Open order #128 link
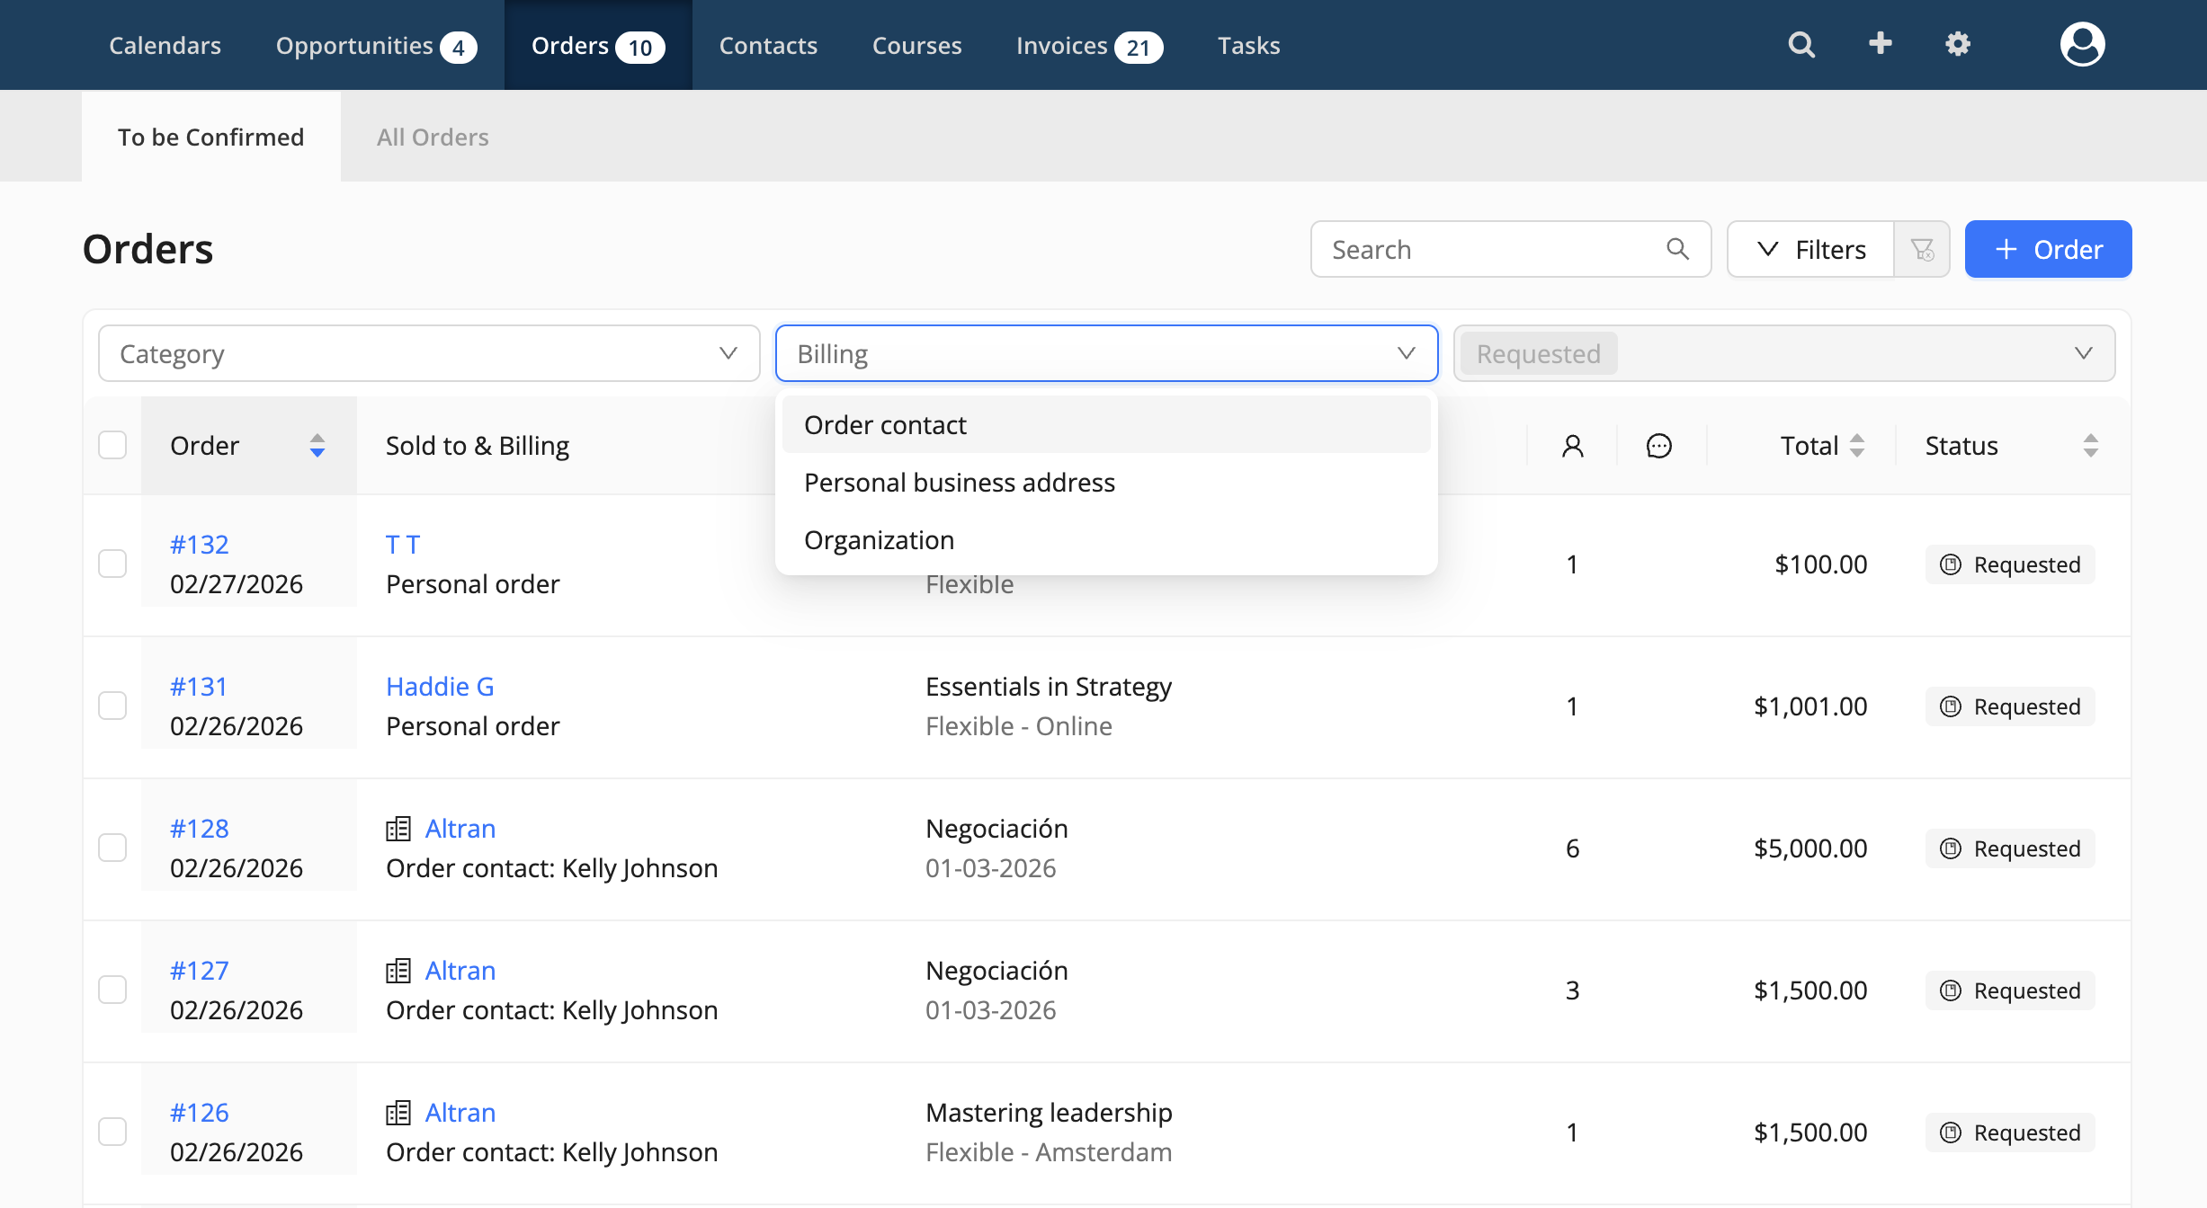Image resolution: width=2207 pixels, height=1208 pixels. click(199, 829)
